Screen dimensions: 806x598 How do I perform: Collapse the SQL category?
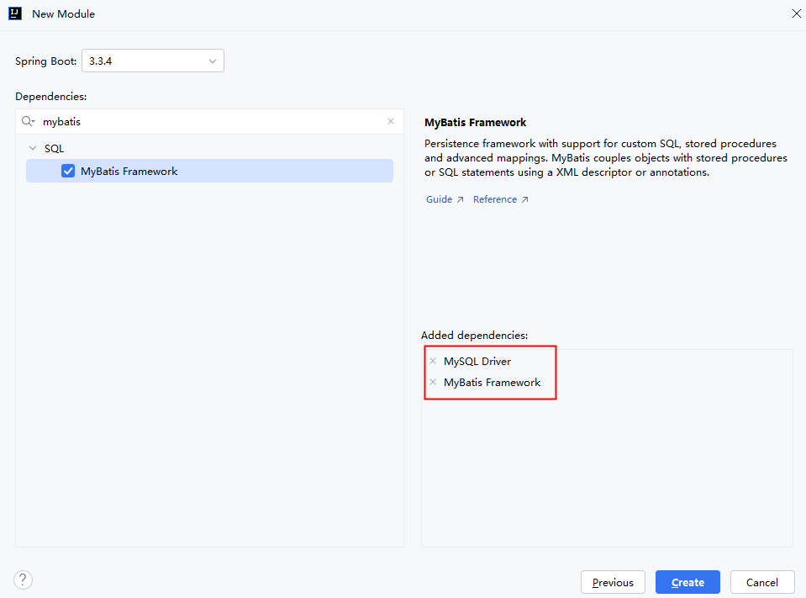tap(33, 149)
